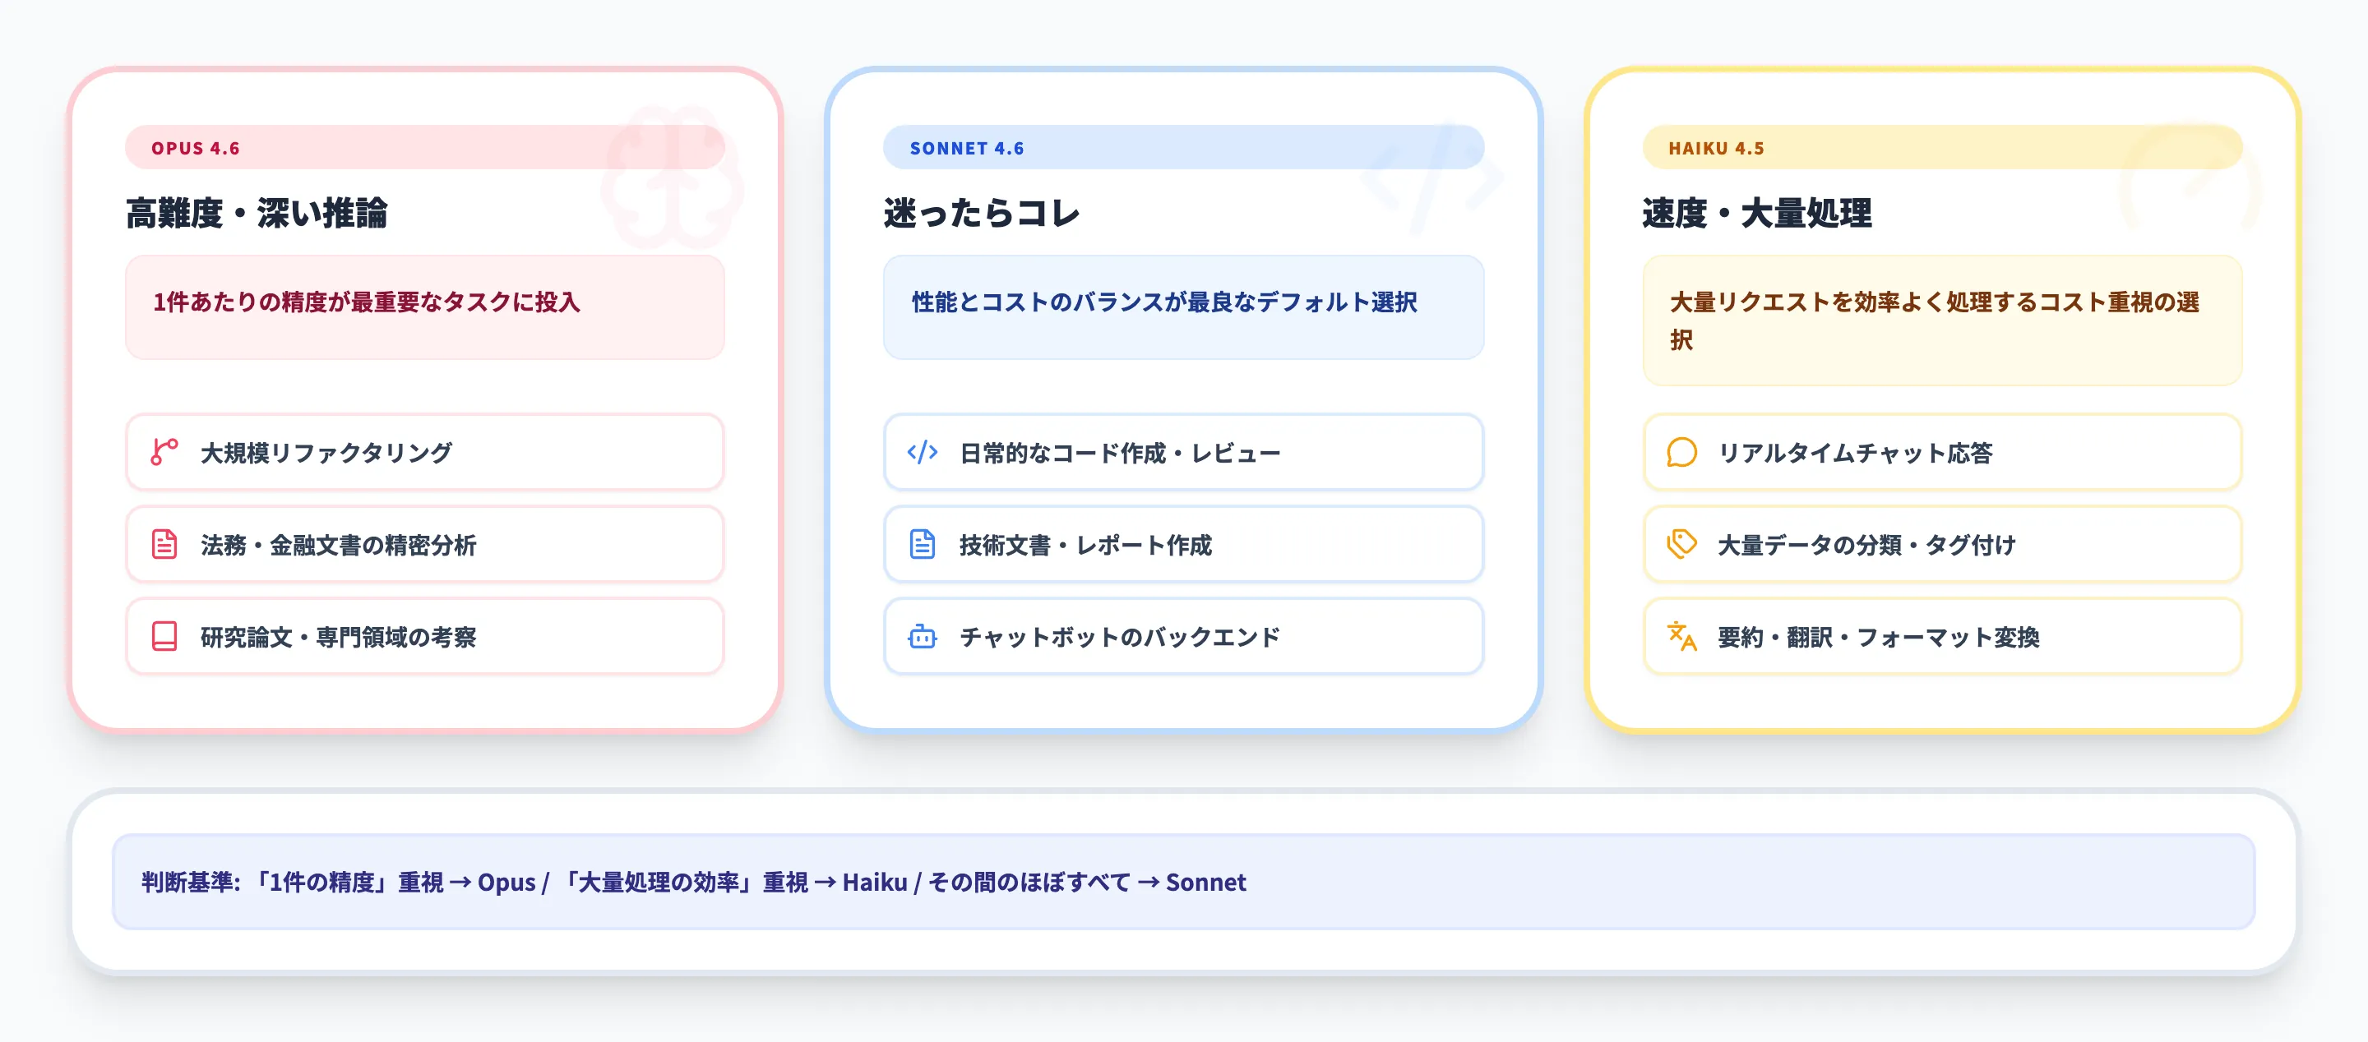Click the 性能とコストのバランス description box
The image size is (2368, 1042).
pos(1182,307)
